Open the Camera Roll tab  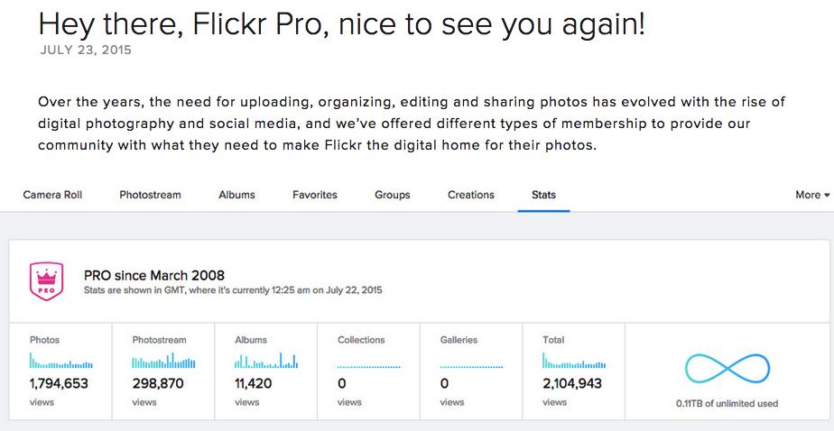pos(52,195)
